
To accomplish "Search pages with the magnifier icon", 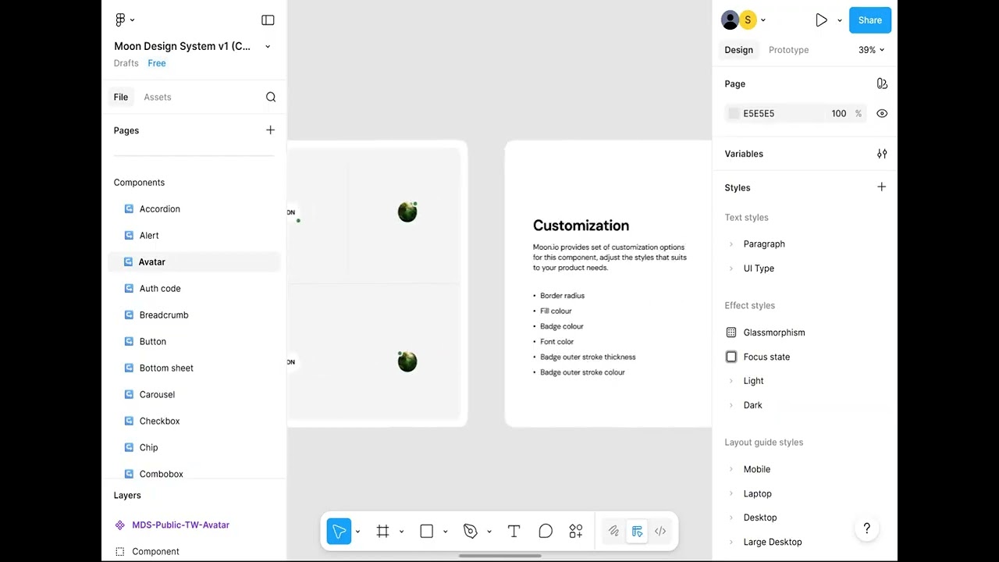I will (x=271, y=97).
